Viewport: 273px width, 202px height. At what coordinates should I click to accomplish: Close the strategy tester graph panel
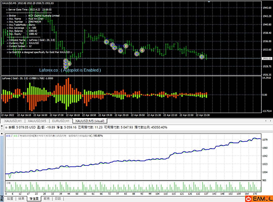[x=2, y=134]
